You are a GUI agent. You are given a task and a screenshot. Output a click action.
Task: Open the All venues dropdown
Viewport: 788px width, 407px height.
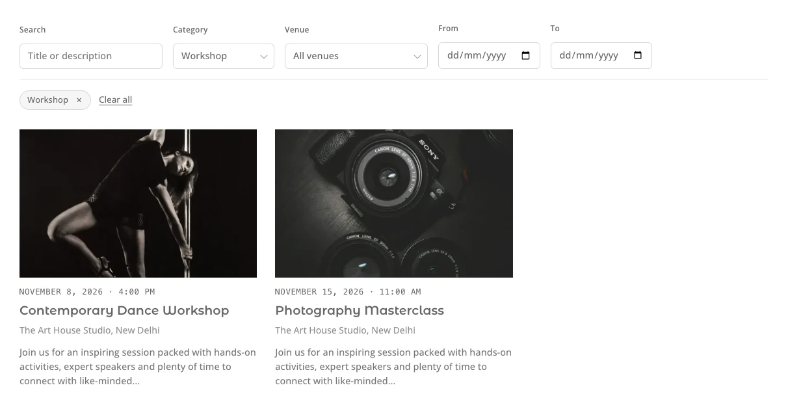pyautogui.click(x=356, y=56)
